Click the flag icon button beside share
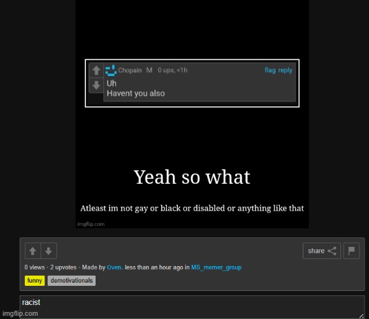This screenshot has width=369, height=319. 351,251
